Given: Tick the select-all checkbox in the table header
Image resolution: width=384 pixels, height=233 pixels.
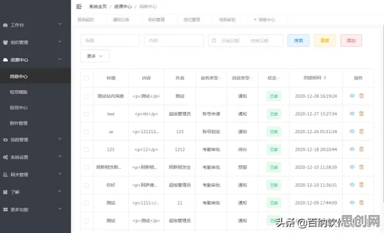Looking at the screenshot, I should (86, 78).
